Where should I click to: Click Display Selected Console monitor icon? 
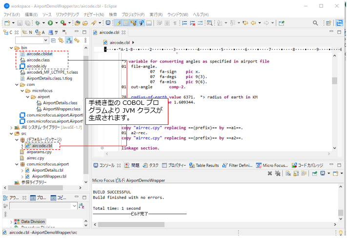(x=323, y=173)
